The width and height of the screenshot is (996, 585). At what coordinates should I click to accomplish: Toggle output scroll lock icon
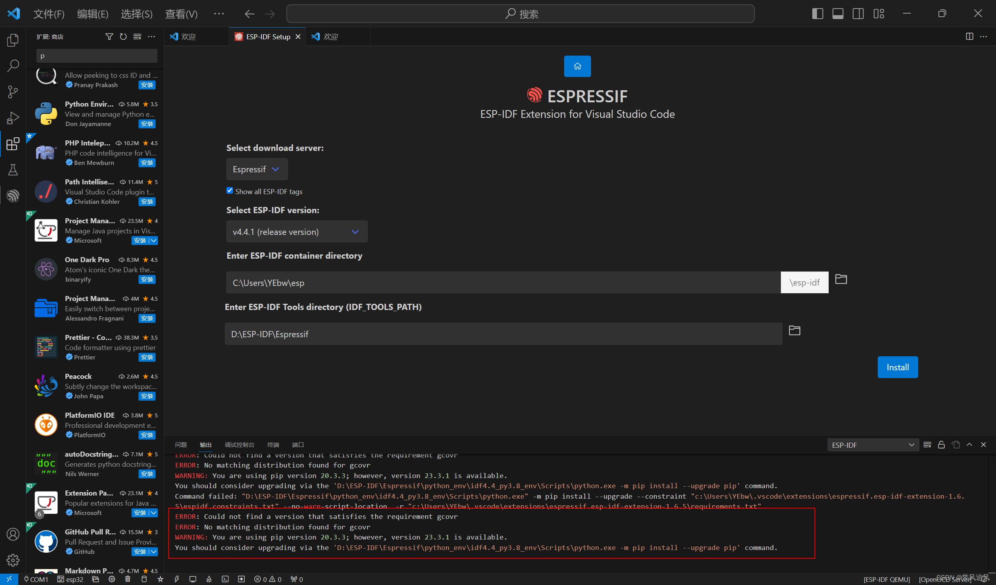tap(941, 445)
